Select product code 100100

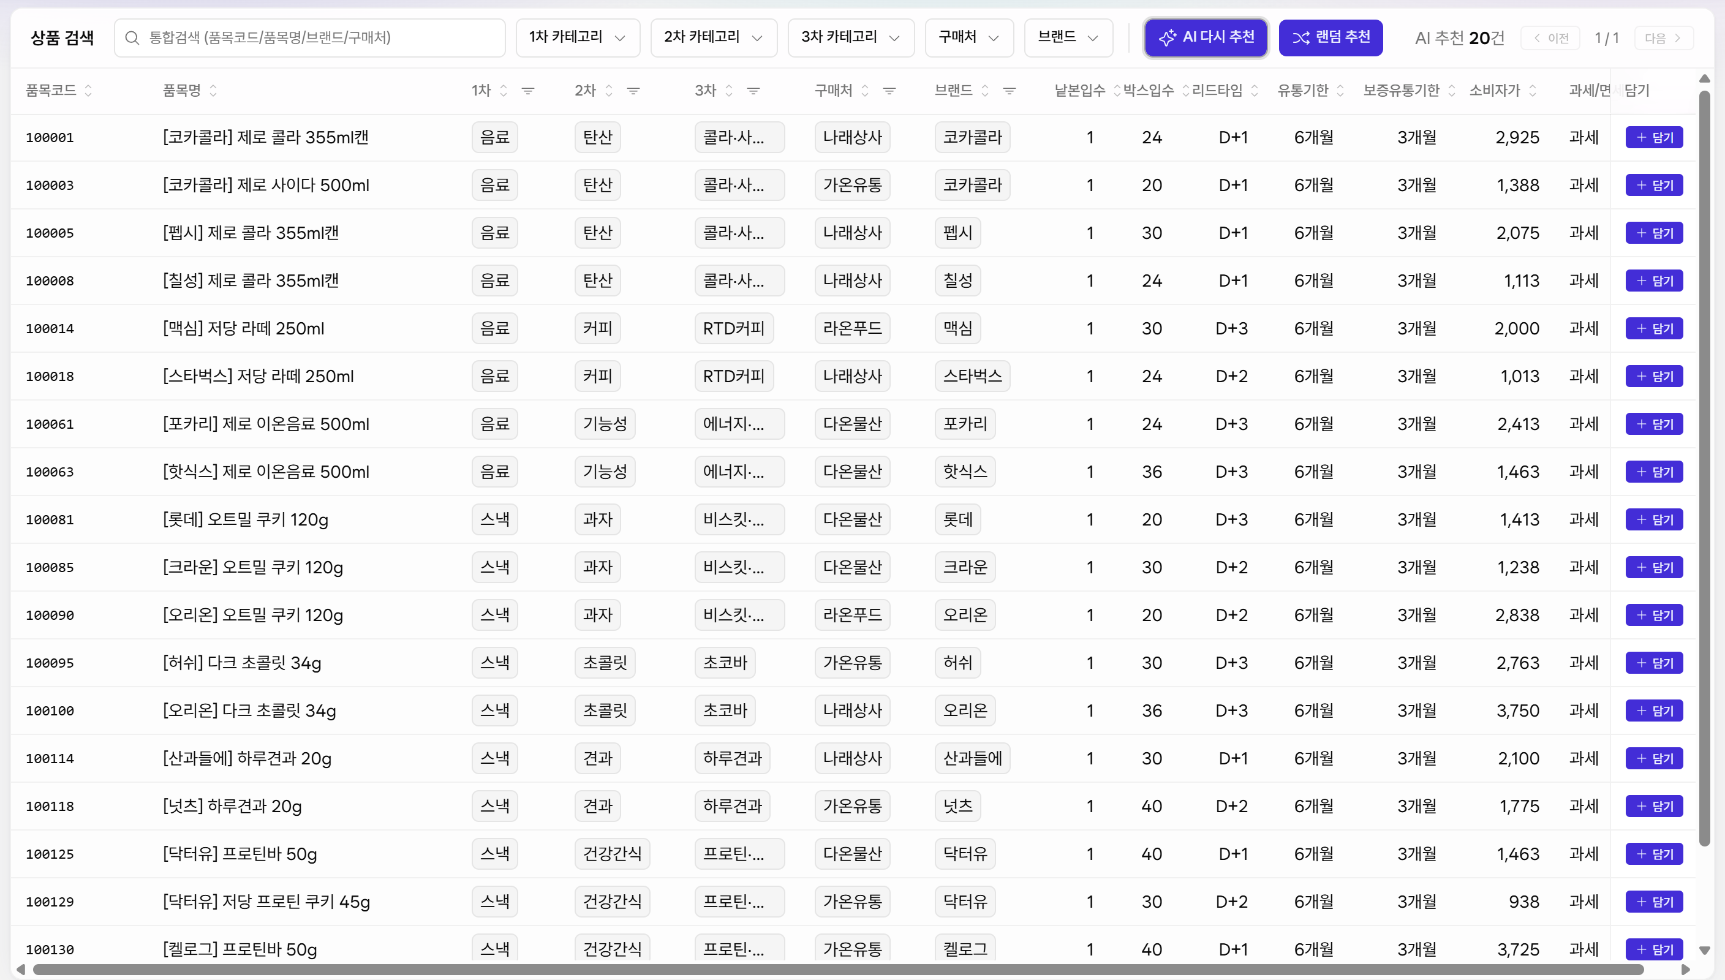click(50, 710)
